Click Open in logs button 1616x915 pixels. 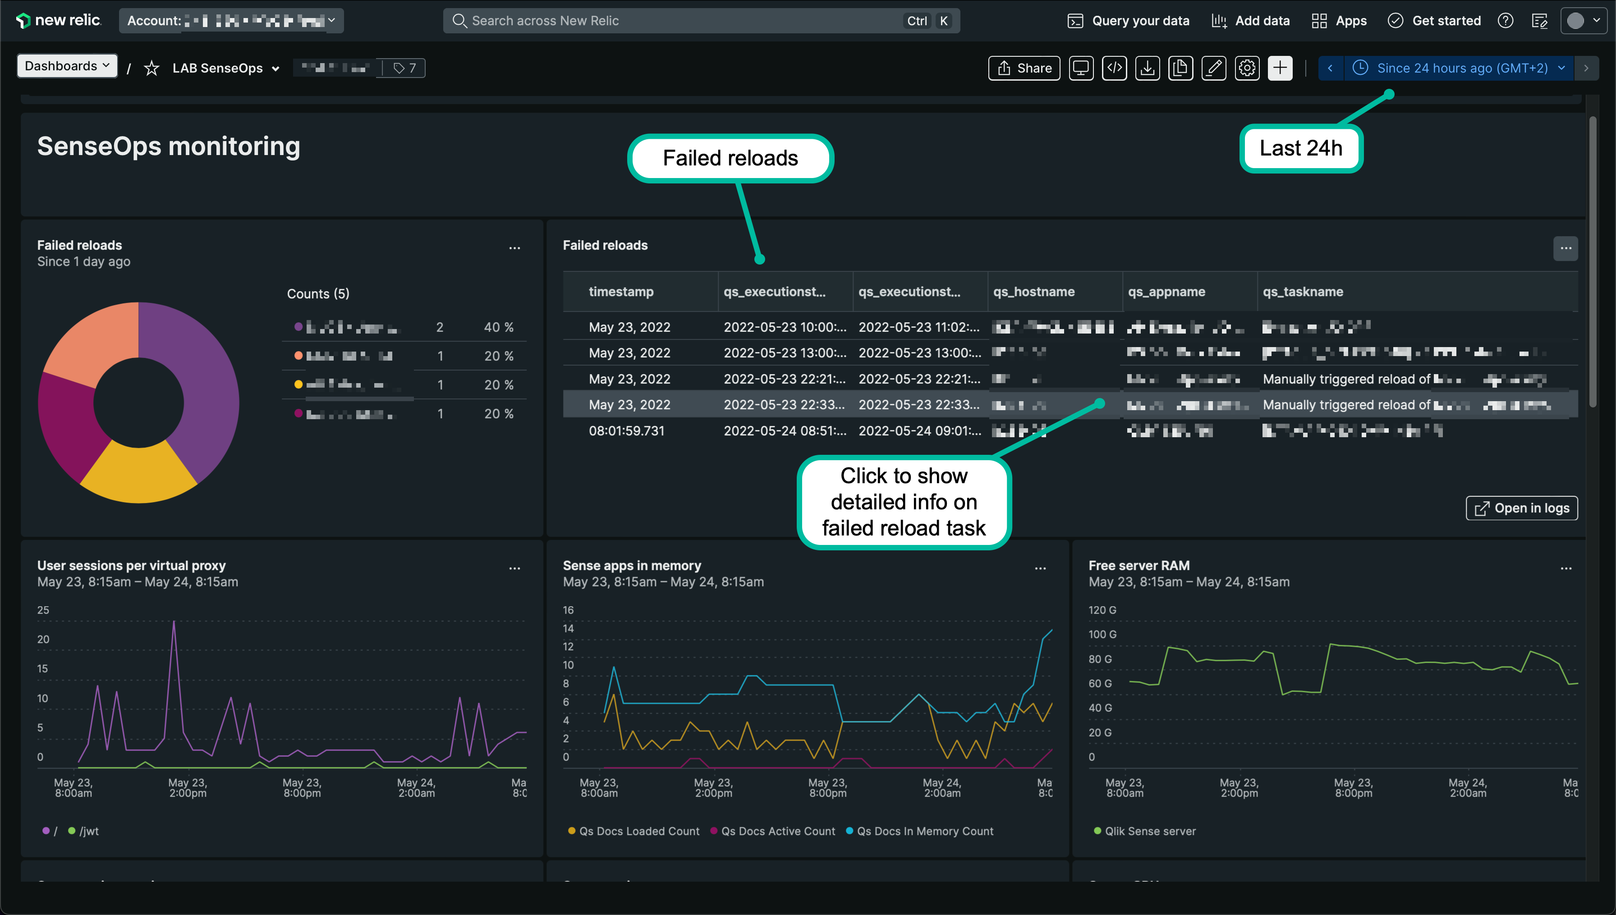tap(1521, 508)
